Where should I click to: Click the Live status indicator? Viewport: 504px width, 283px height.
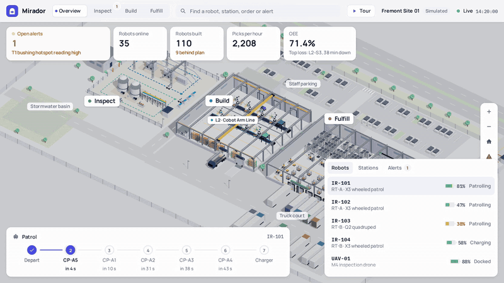[x=464, y=11]
